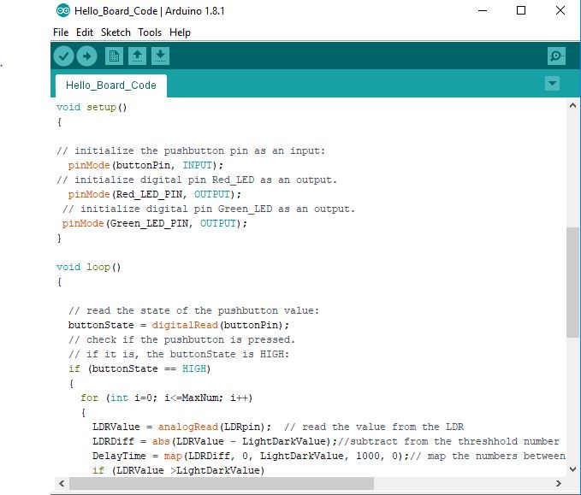The height and width of the screenshot is (495, 581).
Task: Click the vertical scrollbar thumb
Action: pyautogui.click(x=572, y=282)
